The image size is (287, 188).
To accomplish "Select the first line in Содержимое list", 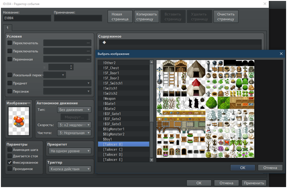I will (x=181, y=43).
